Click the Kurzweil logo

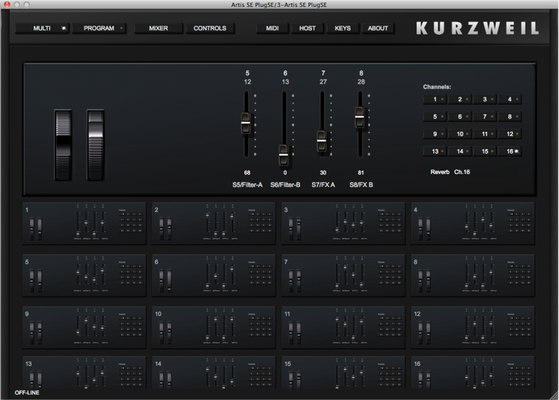(x=477, y=29)
